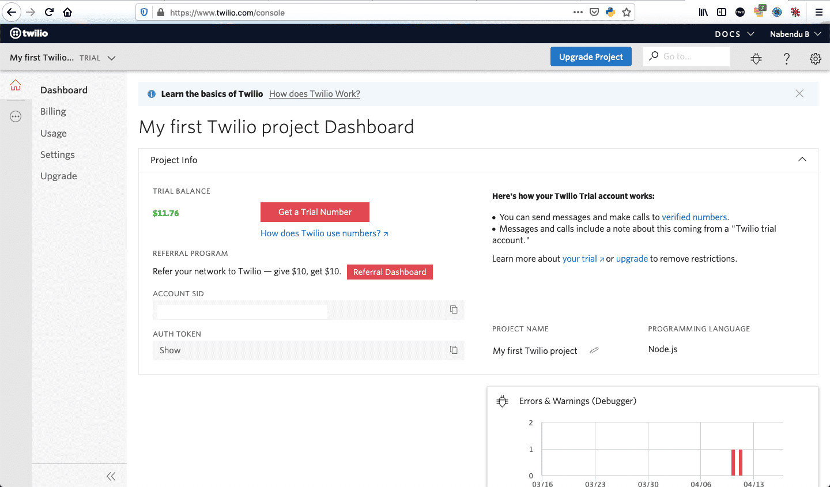Click the Twilio logo in header

[x=29, y=33]
